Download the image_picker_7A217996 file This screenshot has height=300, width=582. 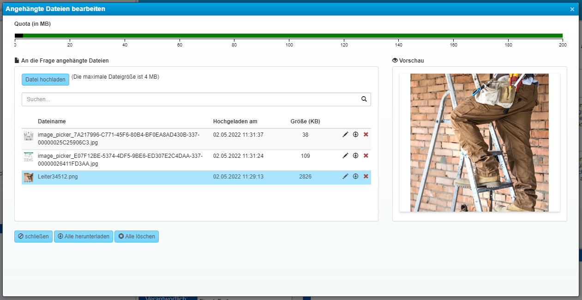(355, 134)
